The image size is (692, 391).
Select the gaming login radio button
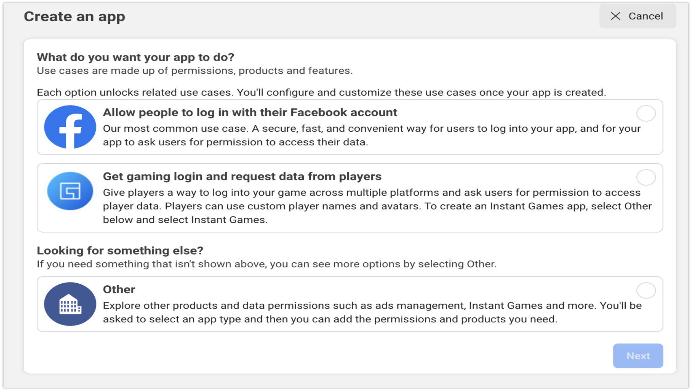pos(646,177)
